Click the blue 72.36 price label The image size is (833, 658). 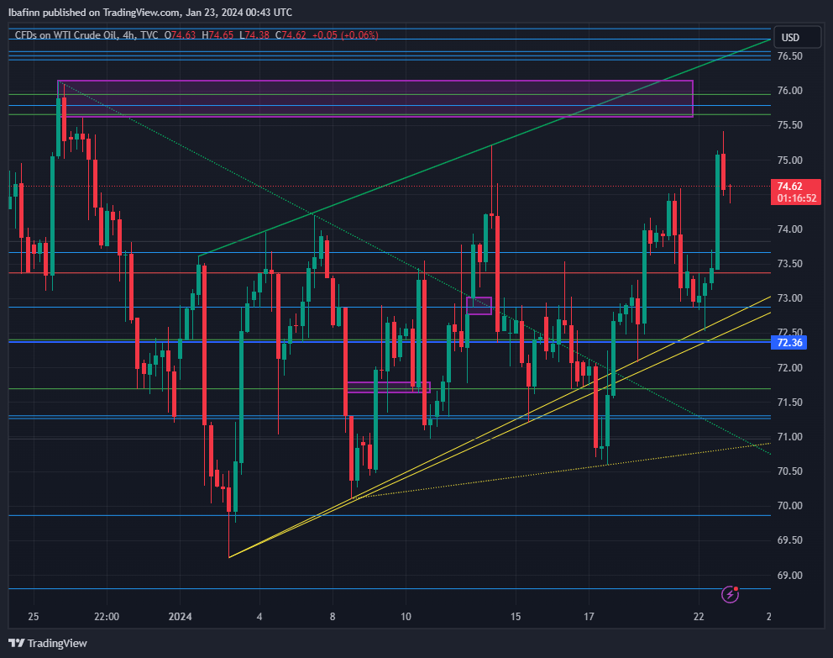(790, 342)
